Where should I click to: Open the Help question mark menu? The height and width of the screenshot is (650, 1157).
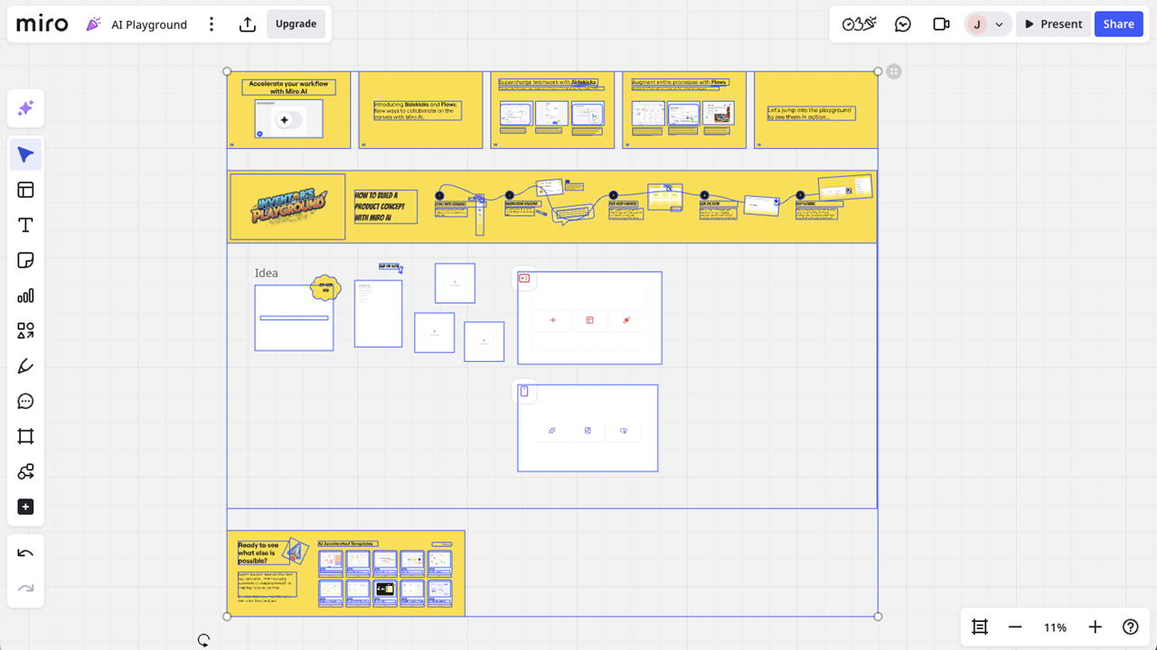coord(1130,627)
